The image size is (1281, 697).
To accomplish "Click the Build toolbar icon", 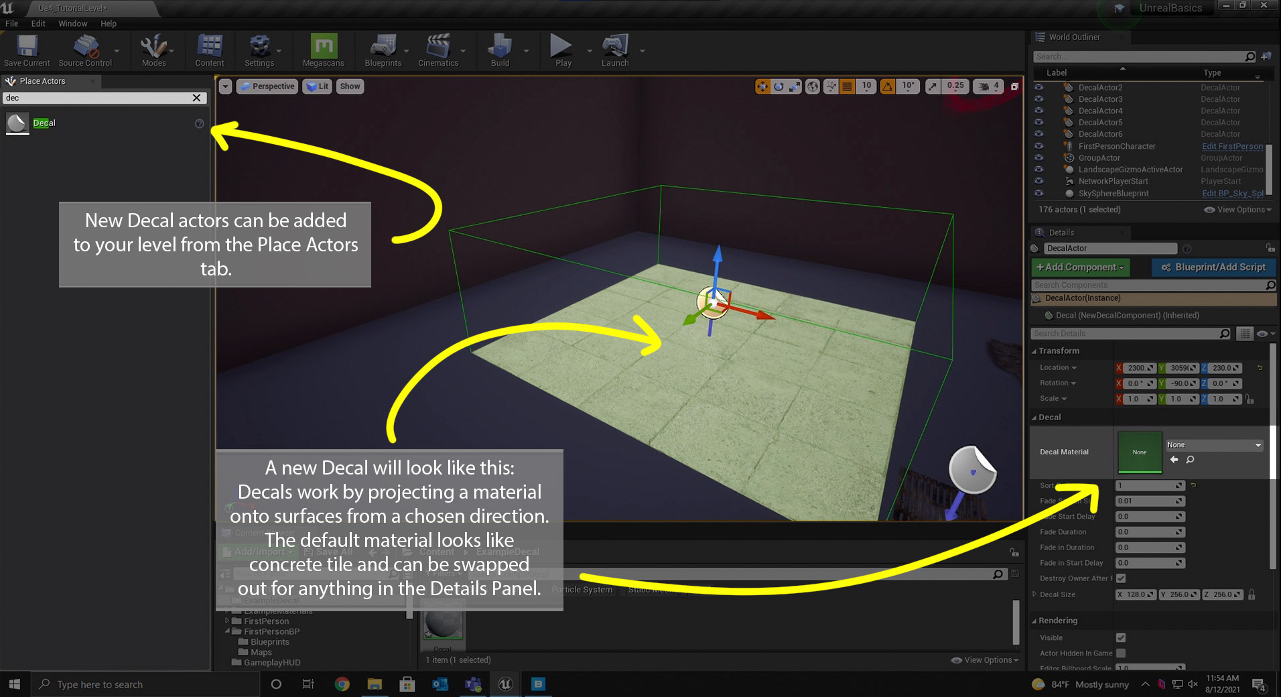I will [x=500, y=50].
